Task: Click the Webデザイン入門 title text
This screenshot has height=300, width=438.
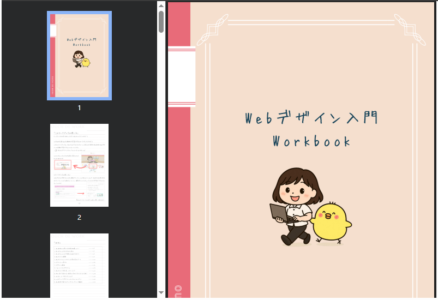Action: [311, 118]
